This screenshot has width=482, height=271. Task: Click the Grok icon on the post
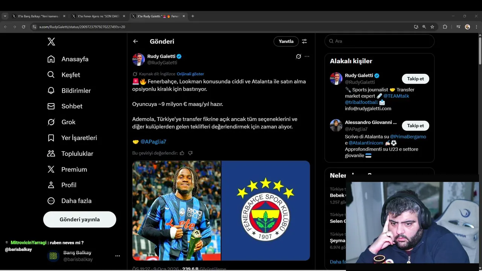tap(298, 56)
